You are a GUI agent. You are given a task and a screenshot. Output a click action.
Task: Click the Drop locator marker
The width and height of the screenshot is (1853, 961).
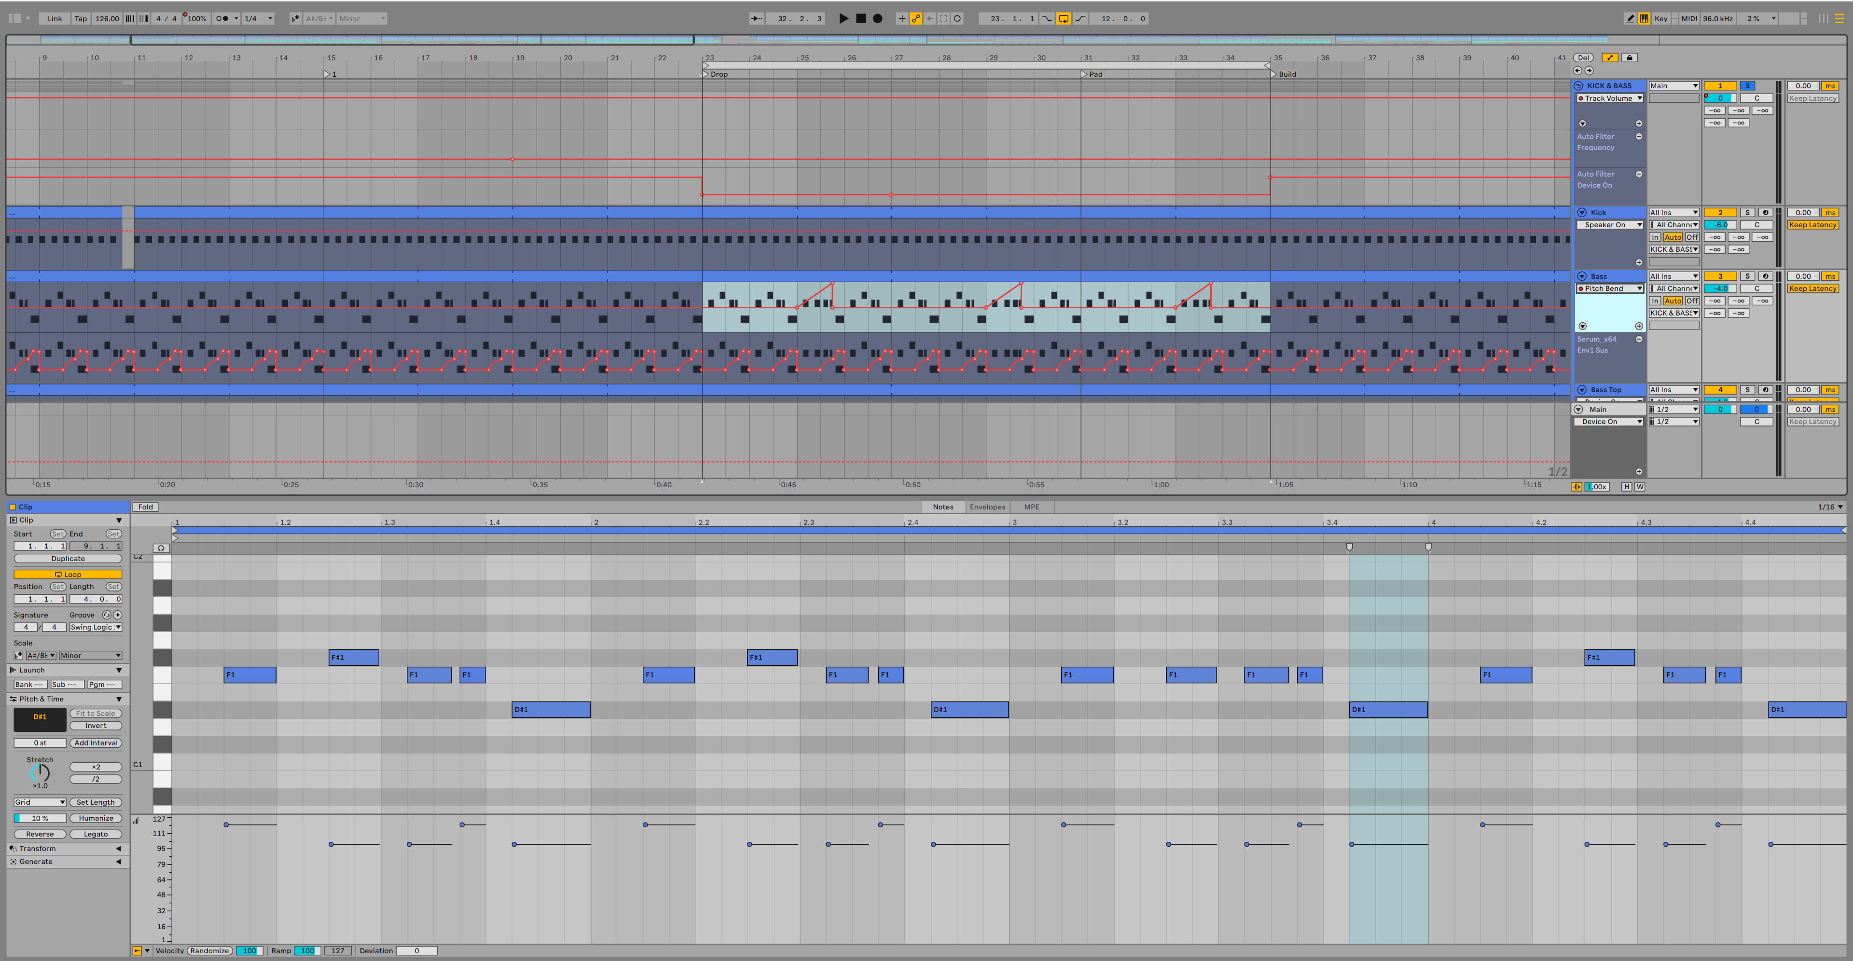pyautogui.click(x=705, y=74)
